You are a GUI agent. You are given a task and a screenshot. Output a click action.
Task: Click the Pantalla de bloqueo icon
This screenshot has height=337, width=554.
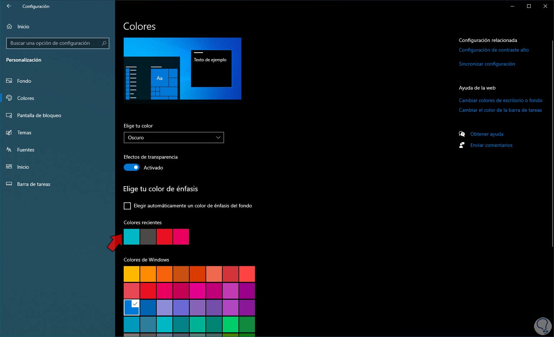pyautogui.click(x=9, y=115)
